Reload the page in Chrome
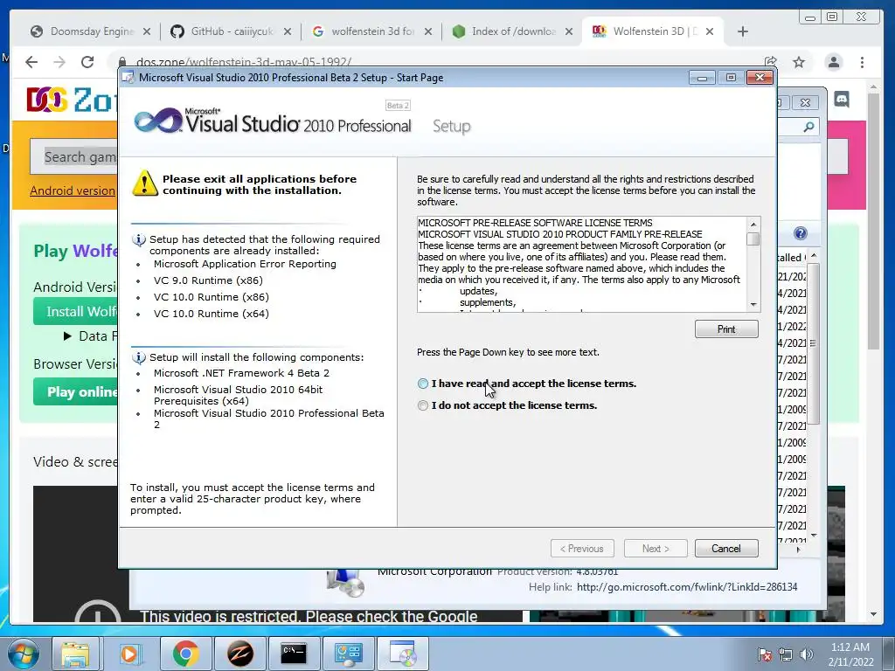 [x=87, y=62]
